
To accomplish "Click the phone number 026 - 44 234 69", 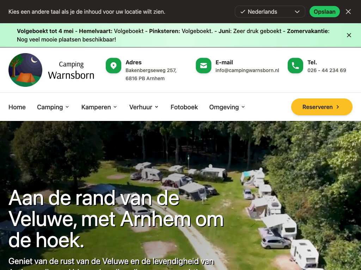I will (326, 70).
